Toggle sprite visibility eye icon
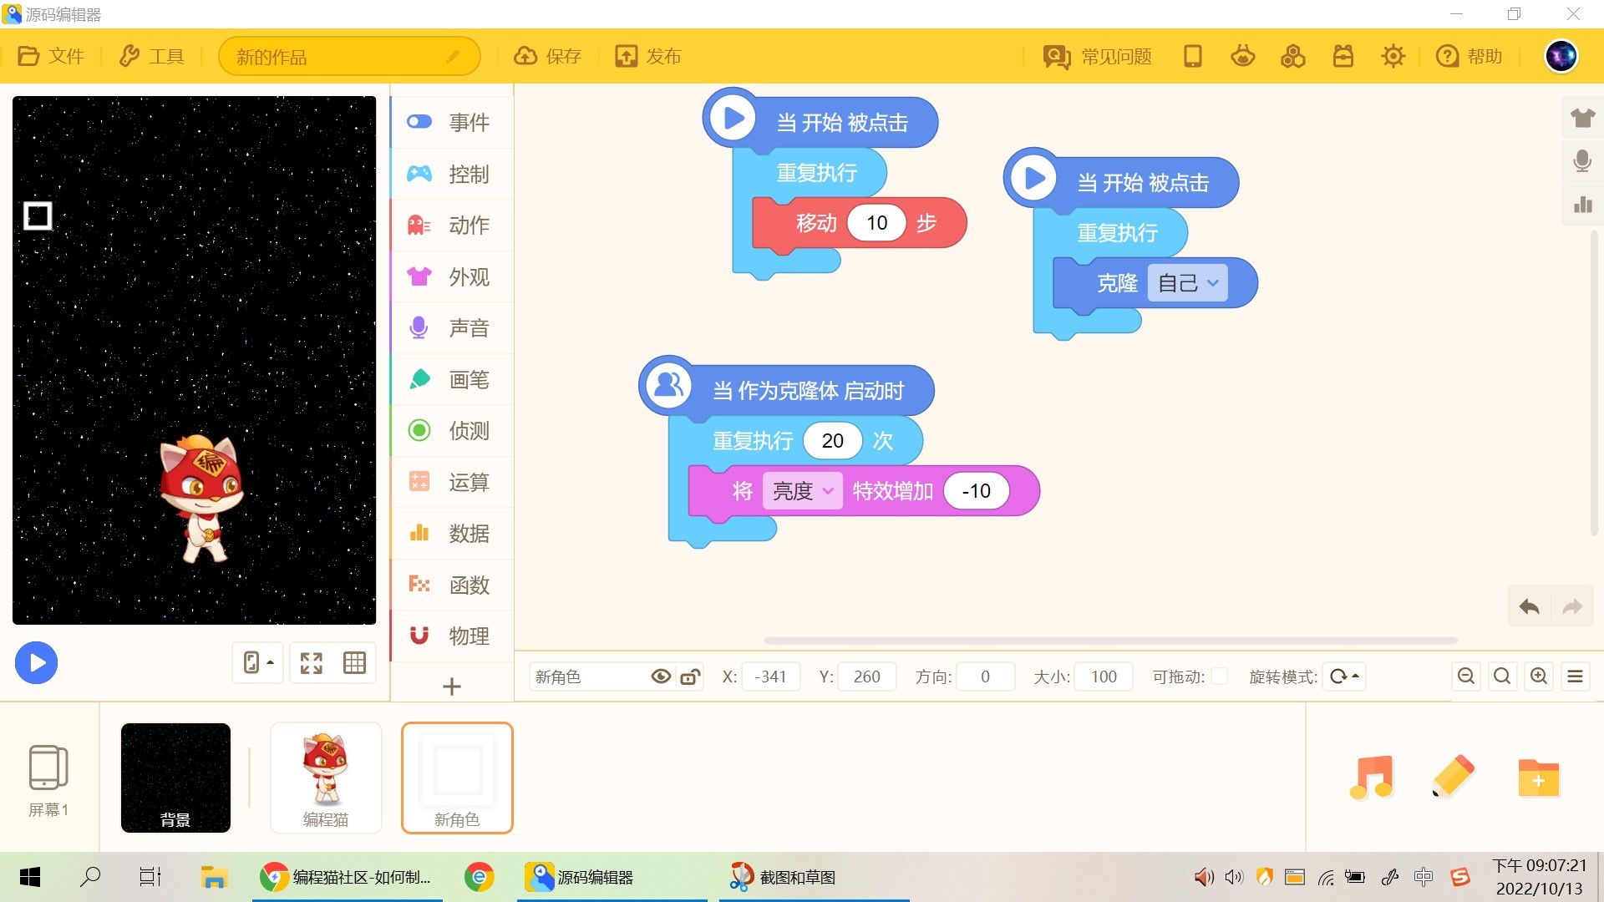The height and width of the screenshot is (902, 1604). pos(661,676)
